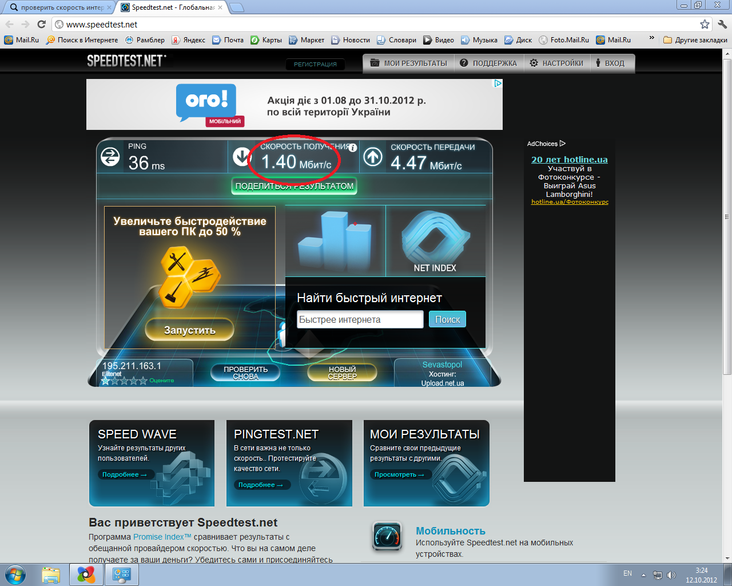Open ПОДДЕРЖКА menu item
Screen dimensions: 732x586
488,63
